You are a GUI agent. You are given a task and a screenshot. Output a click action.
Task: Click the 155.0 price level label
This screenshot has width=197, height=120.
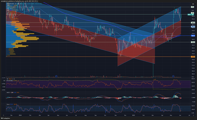(x=193, y=42)
